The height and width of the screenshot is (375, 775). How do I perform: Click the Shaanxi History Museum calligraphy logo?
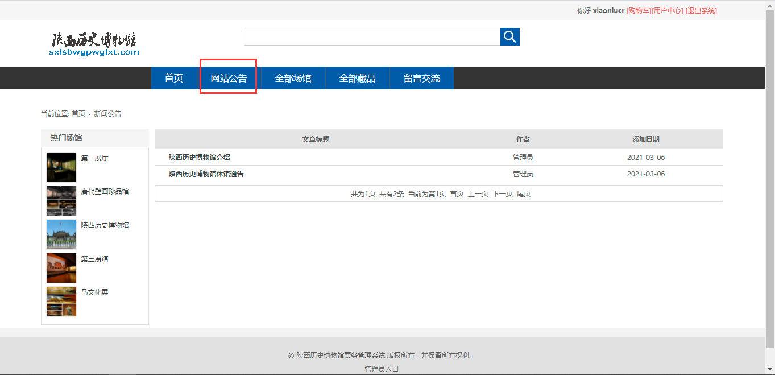point(94,40)
